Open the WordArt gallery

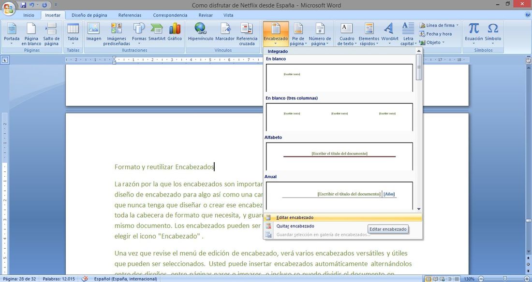389,34
